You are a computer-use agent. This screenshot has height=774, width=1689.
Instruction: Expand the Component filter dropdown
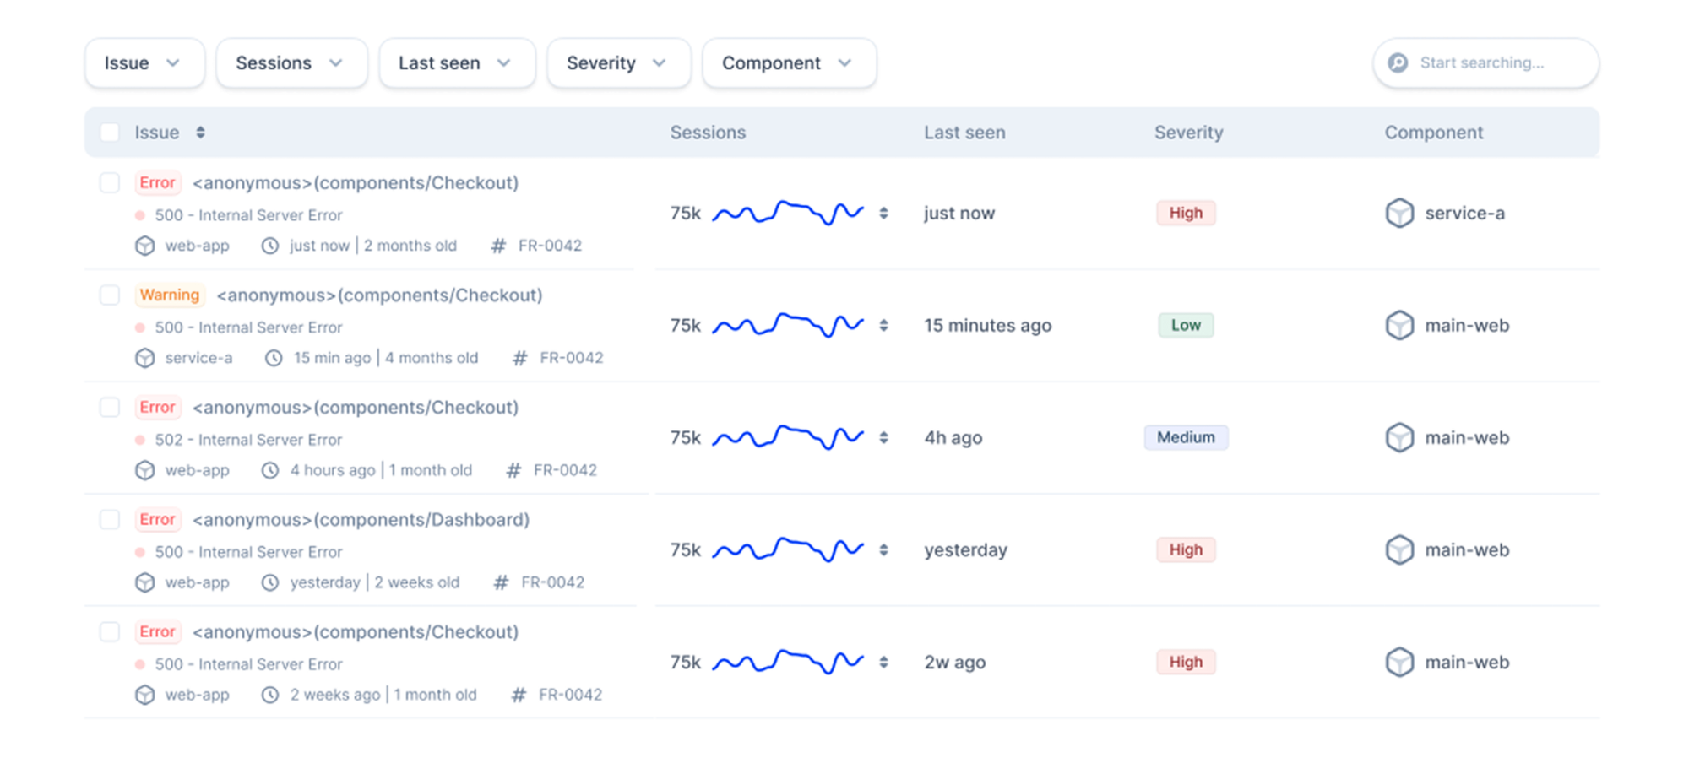tap(788, 63)
